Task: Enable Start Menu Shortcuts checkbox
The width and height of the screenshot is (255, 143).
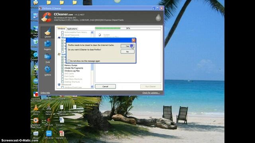Action: (63, 79)
